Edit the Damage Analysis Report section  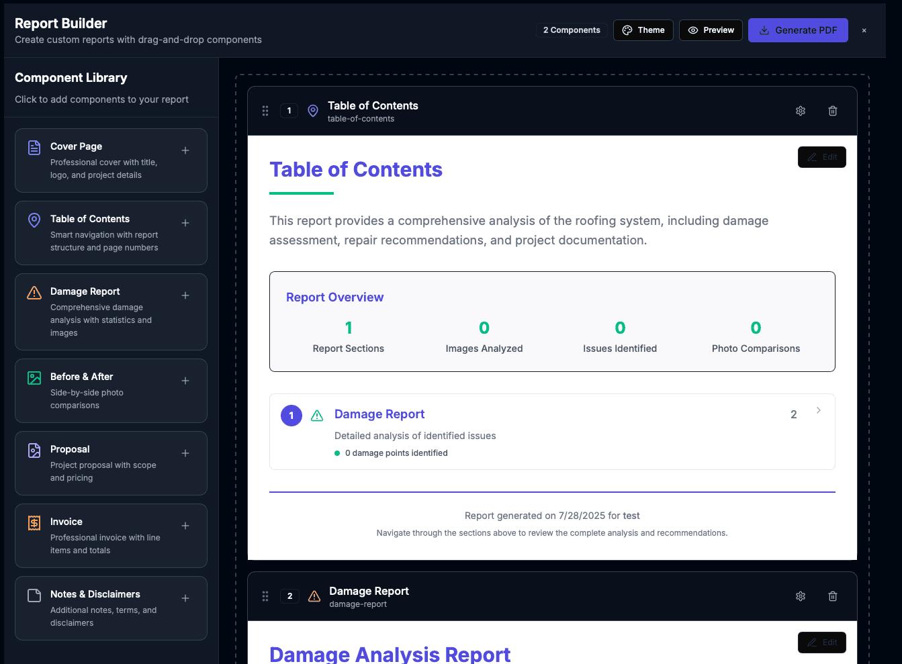pos(822,643)
